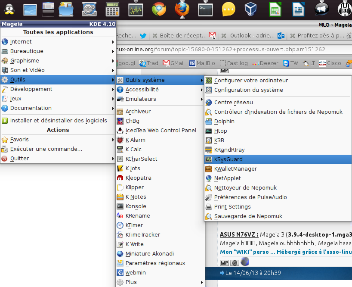Open Sauvegarde de Nepomuk

278,216
